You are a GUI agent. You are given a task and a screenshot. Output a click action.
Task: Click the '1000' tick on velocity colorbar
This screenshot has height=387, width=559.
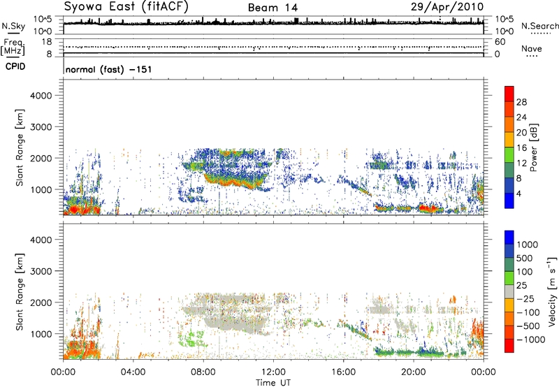click(x=528, y=244)
